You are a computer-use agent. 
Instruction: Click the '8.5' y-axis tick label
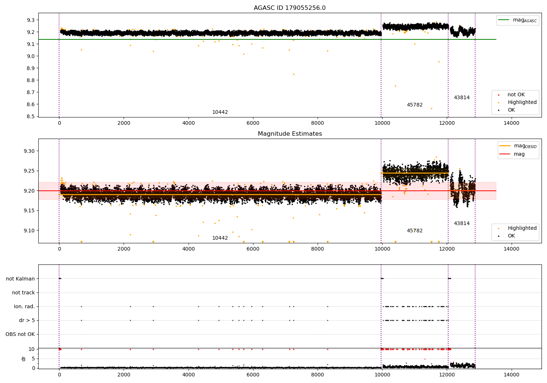(x=30, y=117)
